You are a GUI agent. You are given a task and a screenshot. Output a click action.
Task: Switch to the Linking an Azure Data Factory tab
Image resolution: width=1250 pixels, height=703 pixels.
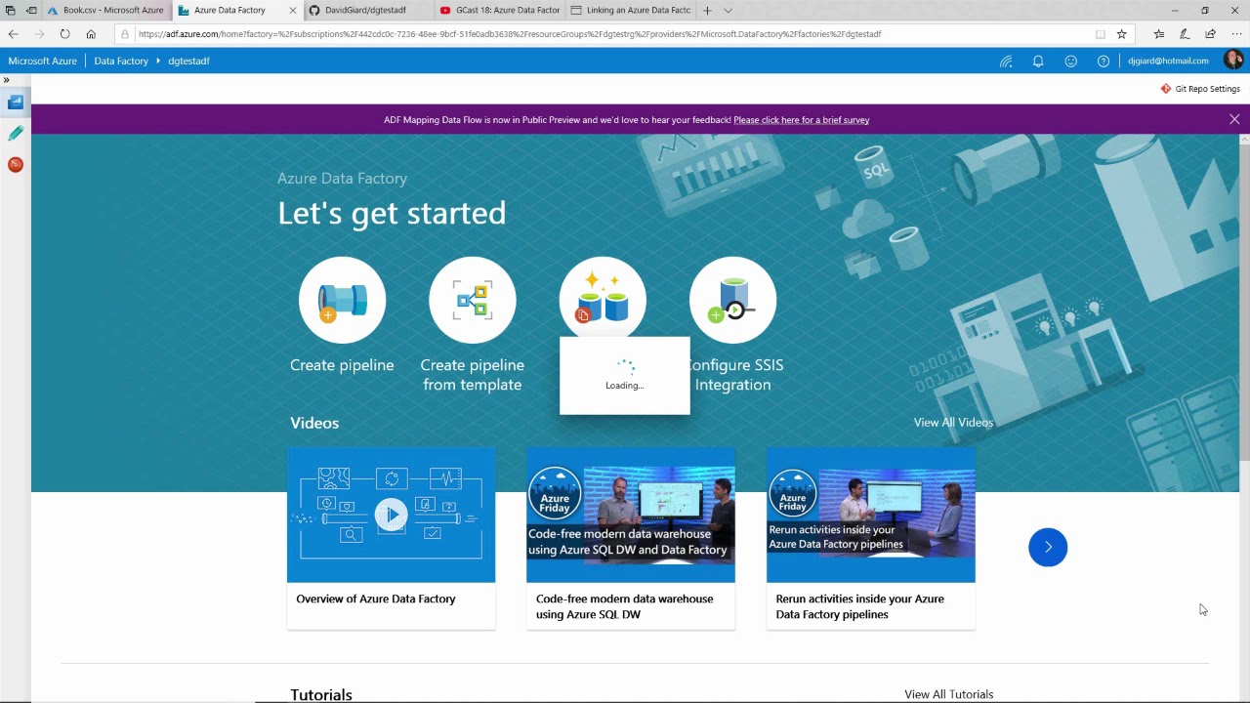pyautogui.click(x=630, y=11)
